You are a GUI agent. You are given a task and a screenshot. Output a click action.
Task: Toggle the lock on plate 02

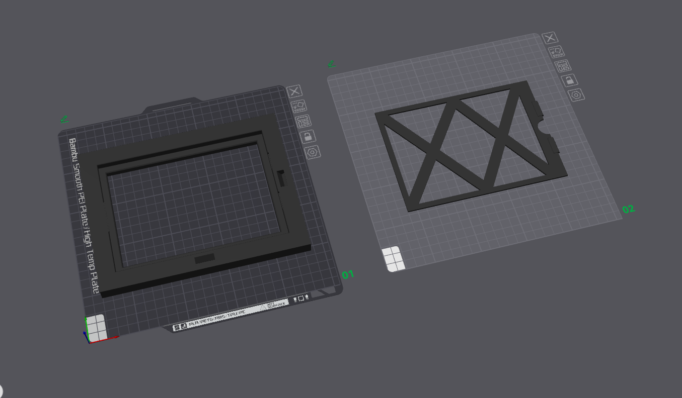[569, 80]
